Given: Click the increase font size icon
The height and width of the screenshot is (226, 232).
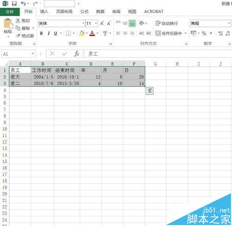Looking at the screenshot, I should click(102, 23).
